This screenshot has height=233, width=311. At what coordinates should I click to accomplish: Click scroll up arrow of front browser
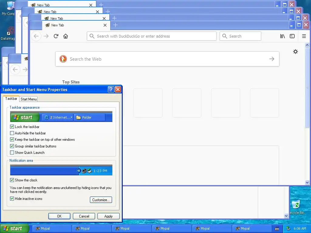pos(307,45)
